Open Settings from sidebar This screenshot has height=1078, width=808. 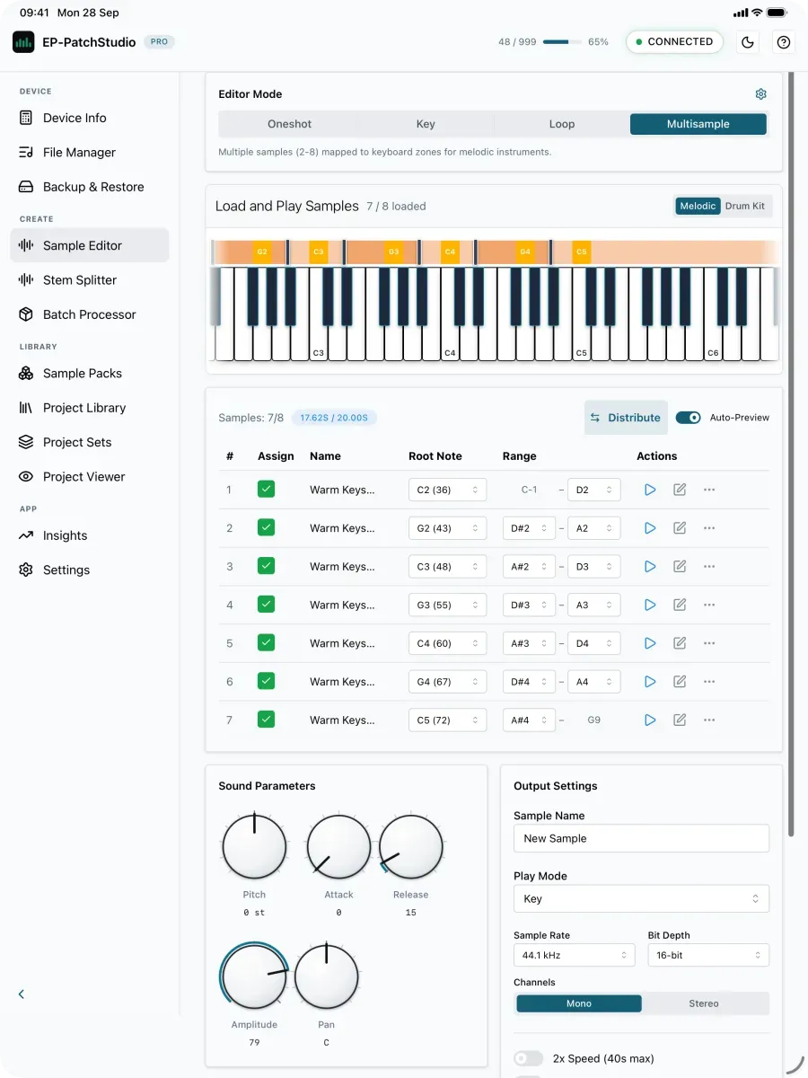point(90,570)
